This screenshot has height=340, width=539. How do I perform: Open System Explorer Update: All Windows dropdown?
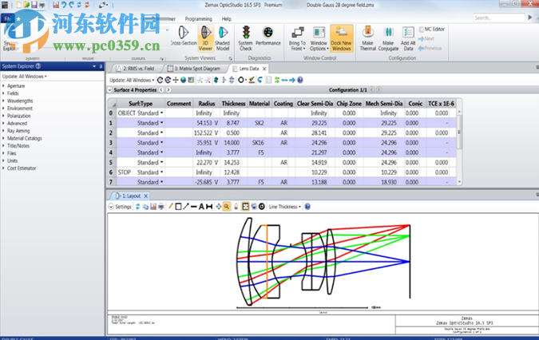click(25, 77)
